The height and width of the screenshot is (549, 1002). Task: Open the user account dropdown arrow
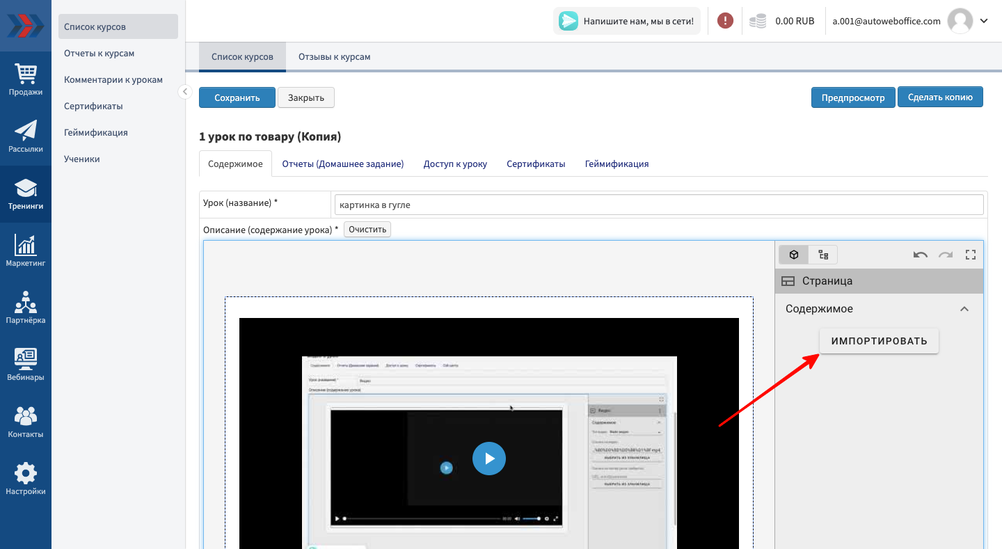click(984, 21)
